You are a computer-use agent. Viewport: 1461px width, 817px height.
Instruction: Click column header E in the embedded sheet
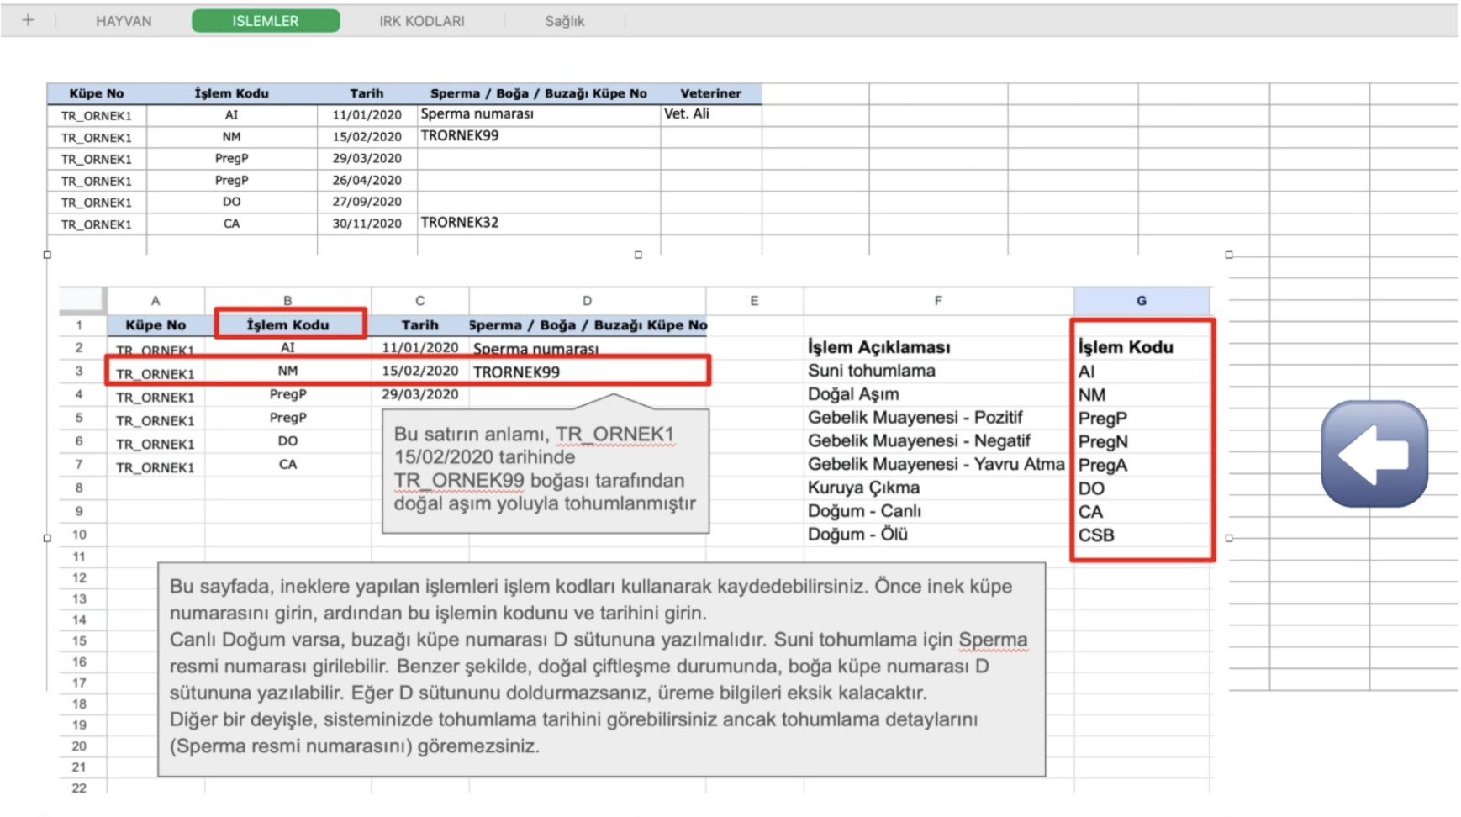pos(754,301)
